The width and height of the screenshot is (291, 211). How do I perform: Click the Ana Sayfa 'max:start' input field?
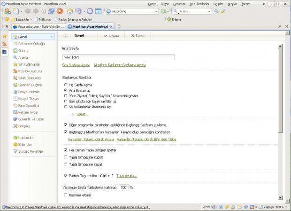118,57
